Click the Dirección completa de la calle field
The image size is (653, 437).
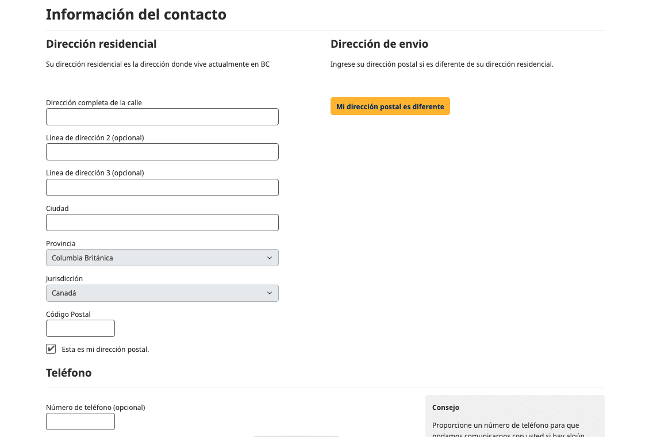point(162,117)
